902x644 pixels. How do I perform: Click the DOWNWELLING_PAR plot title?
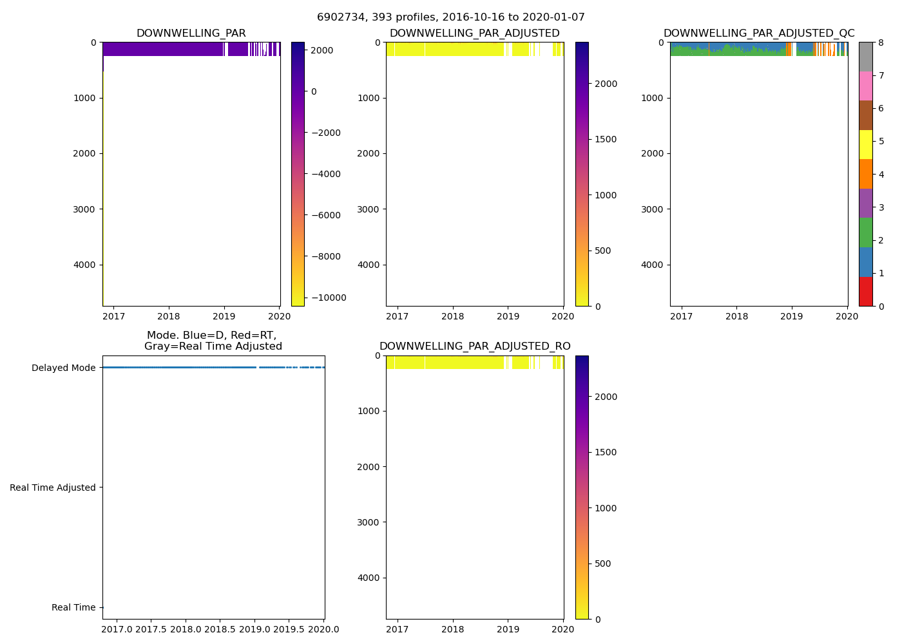point(191,33)
